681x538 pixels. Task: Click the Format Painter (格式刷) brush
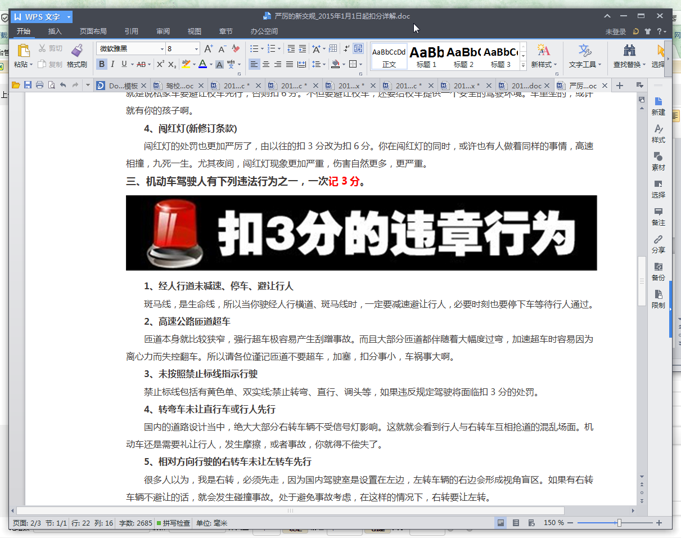click(77, 50)
